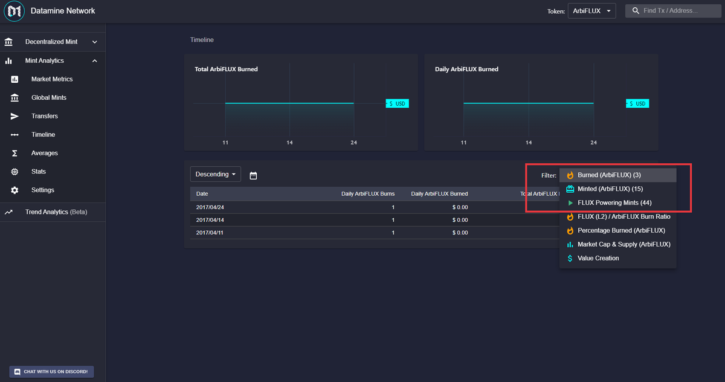Click the 2017/04/11 date cell
725x382 pixels.
click(210, 233)
